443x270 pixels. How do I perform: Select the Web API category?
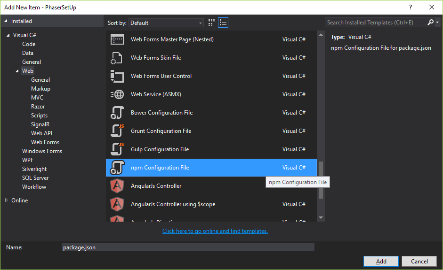[x=41, y=133]
